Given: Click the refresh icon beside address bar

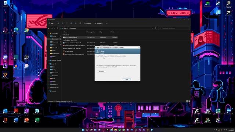Looking at the screenshot, I should (x=155, y=28).
